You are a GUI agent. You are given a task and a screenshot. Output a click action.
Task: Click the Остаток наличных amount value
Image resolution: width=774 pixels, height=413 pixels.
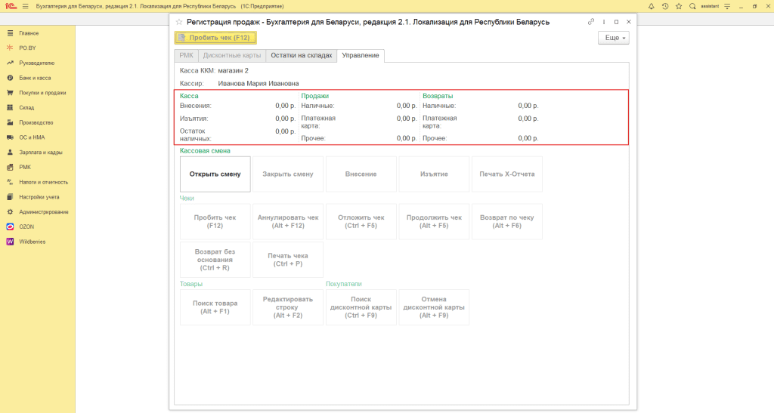pos(285,131)
